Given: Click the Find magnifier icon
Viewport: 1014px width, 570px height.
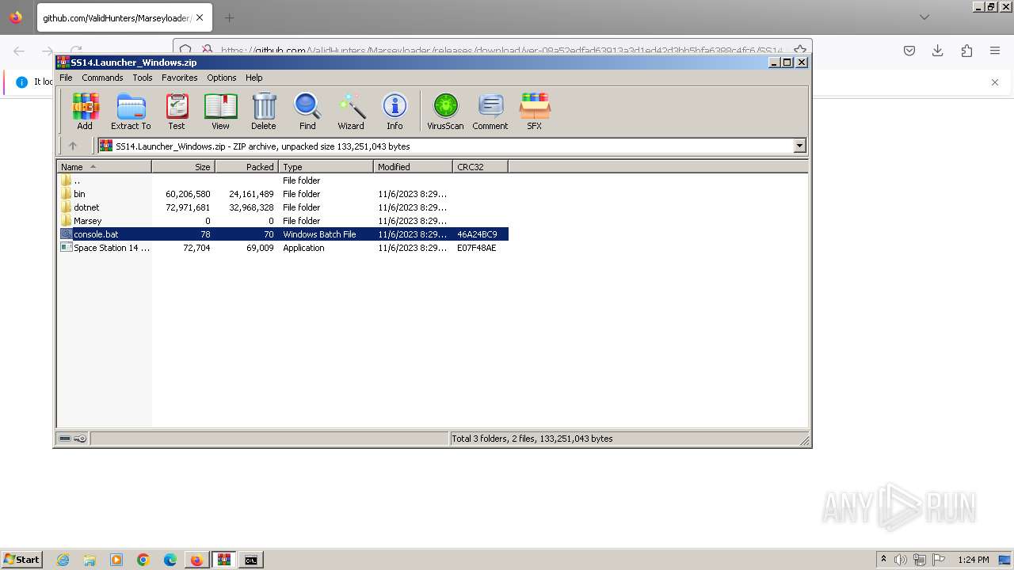Looking at the screenshot, I should coord(307,111).
